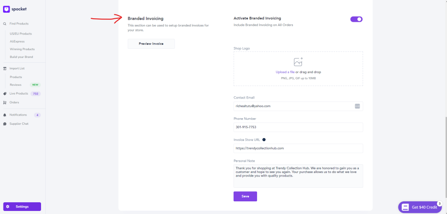Click the image upload icon in Shop Logo

(298, 62)
